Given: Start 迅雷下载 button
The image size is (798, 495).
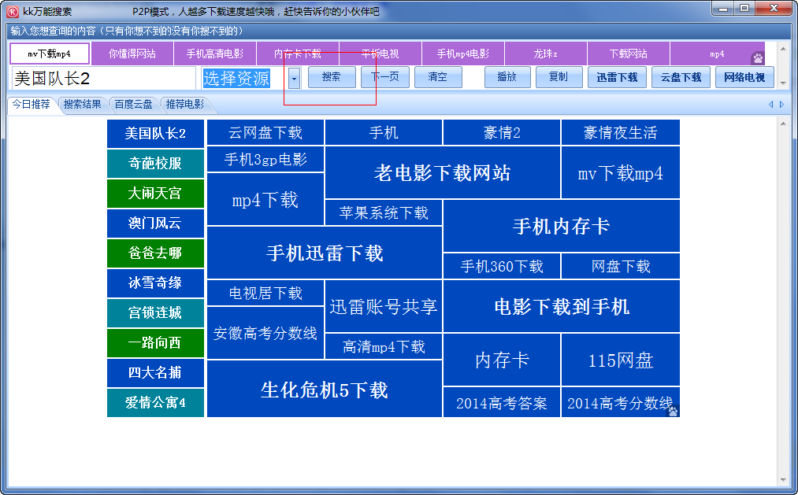Looking at the screenshot, I should pyautogui.click(x=617, y=77).
